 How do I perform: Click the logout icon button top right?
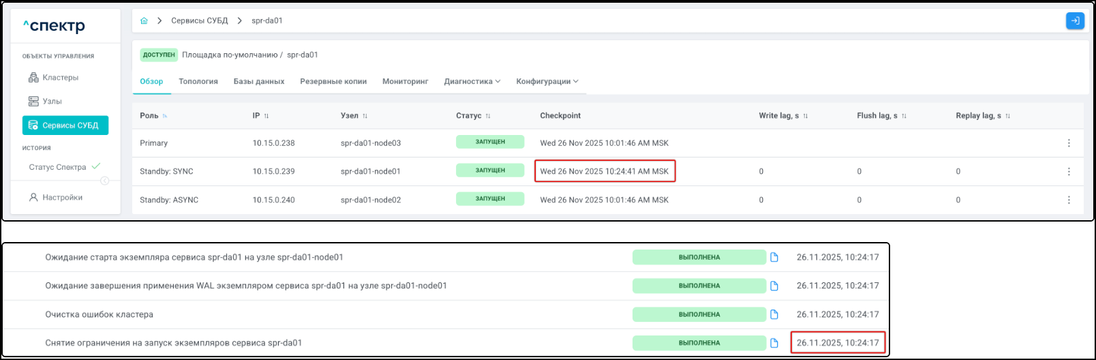(1075, 21)
